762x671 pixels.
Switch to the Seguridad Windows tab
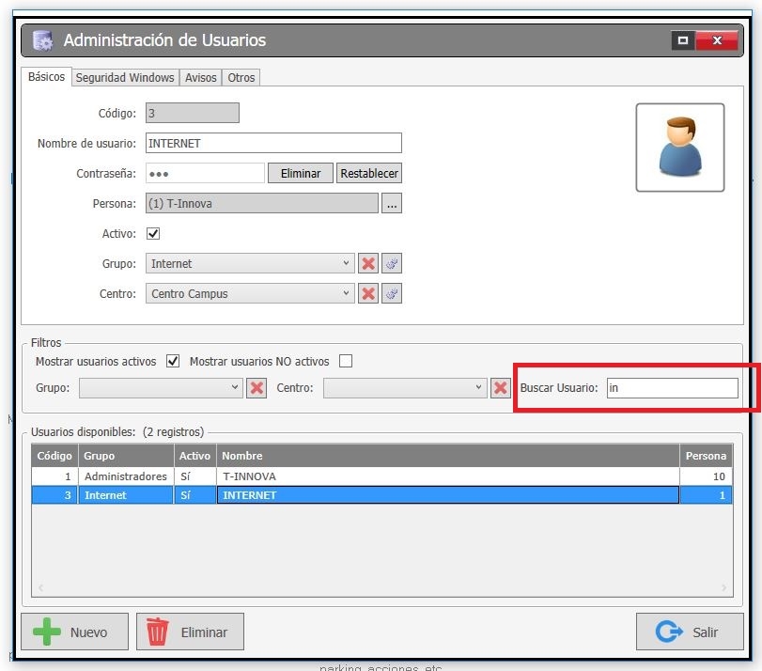(125, 78)
